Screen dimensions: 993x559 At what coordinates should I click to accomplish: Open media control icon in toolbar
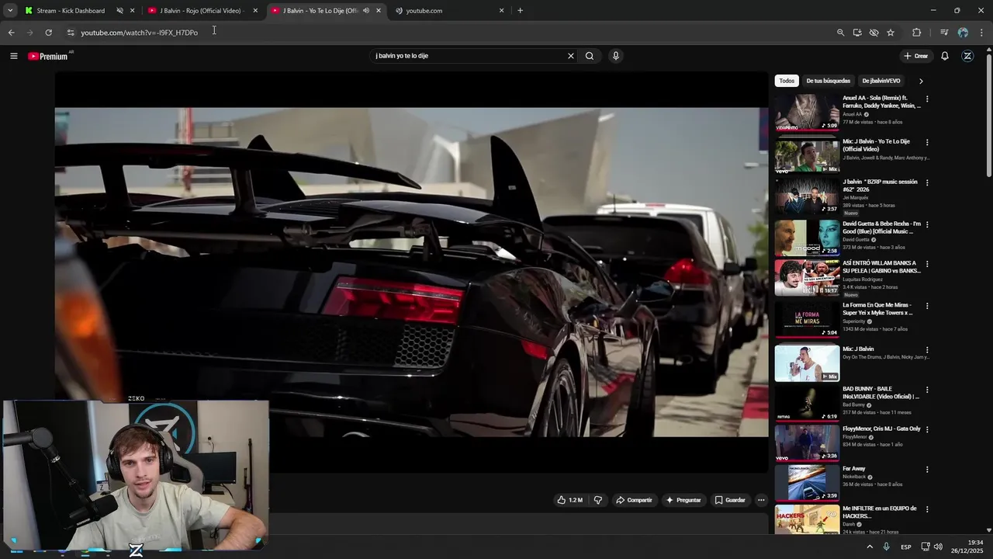tap(944, 33)
